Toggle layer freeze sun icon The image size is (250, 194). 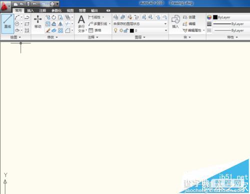click(x=121, y=30)
